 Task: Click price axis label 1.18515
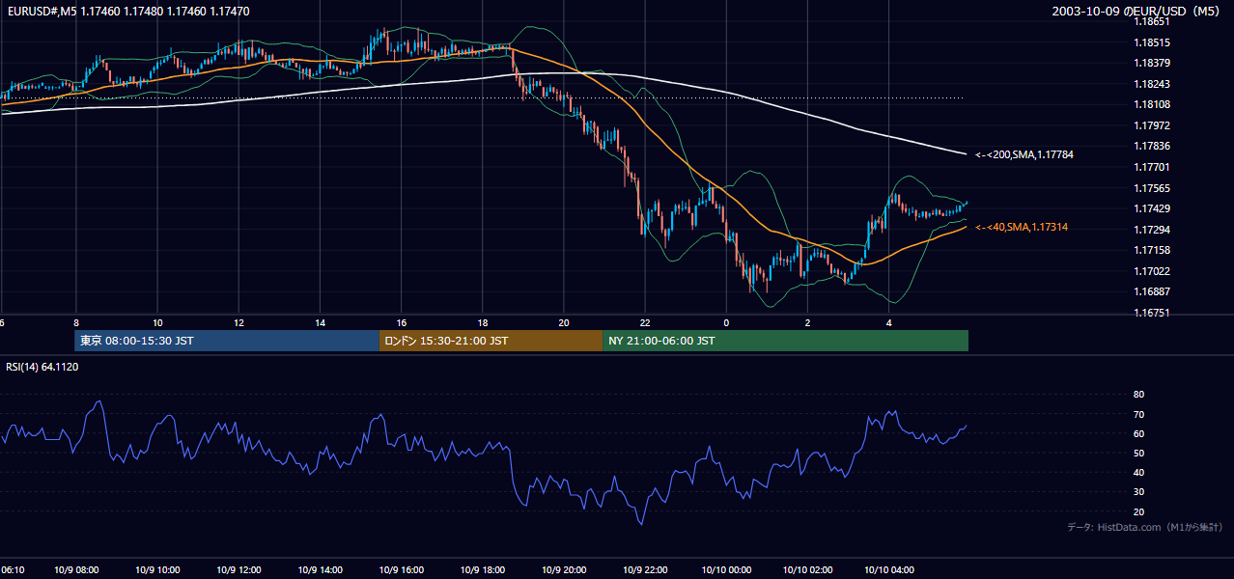click(1153, 42)
